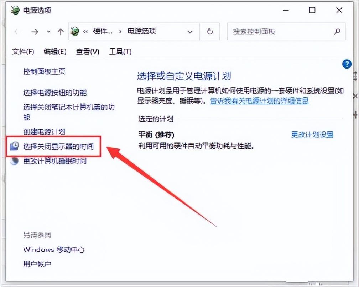This screenshot has width=359, height=287.
Task: Open 选择电源按钮的功能 link
Action: coord(55,92)
